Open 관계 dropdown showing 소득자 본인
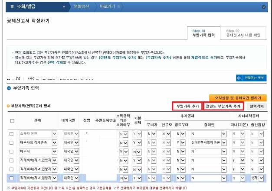 (38, 134)
